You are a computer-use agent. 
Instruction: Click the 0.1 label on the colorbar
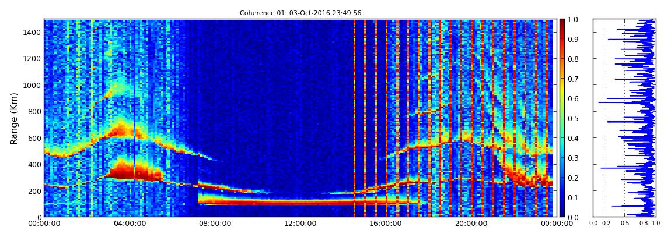tap(574, 198)
